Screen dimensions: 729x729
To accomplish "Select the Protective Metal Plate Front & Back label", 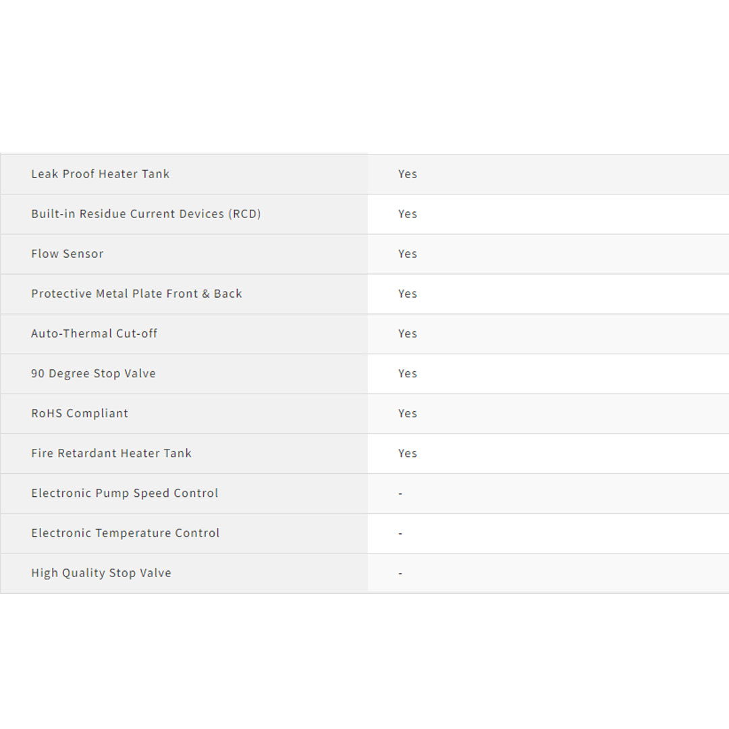I will tap(136, 294).
